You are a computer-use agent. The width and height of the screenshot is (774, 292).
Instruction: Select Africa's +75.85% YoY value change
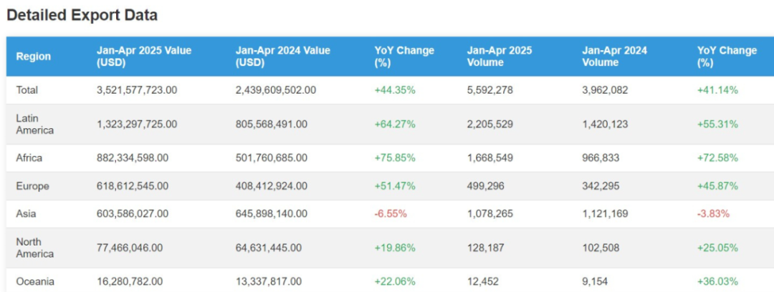[395, 157]
